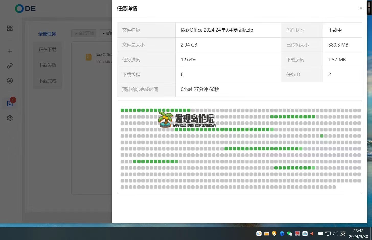Click the 下载中 status value
The image size is (372, 240).
(x=335, y=30)
